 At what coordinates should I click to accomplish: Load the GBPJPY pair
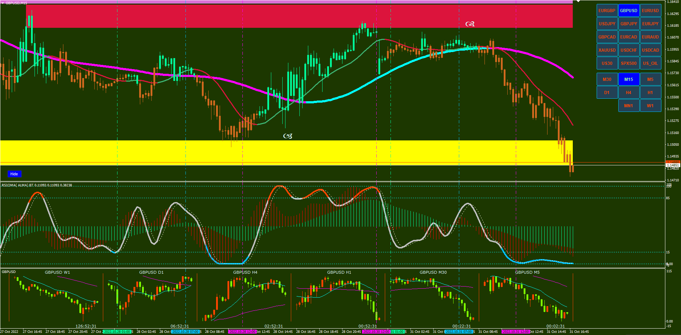pyautogui.click(x=629, y=24)
